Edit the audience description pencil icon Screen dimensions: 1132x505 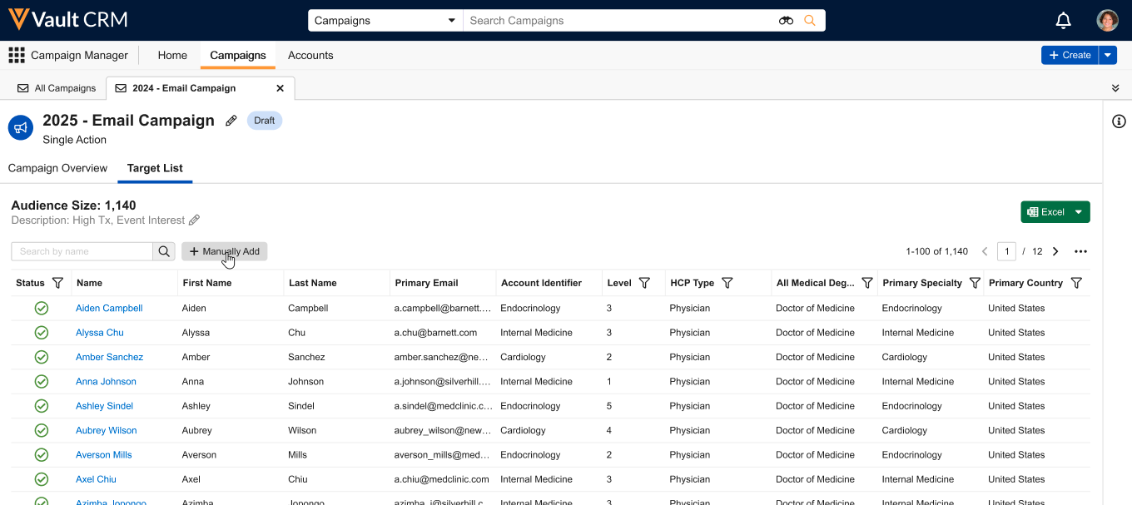pos(195,220)
